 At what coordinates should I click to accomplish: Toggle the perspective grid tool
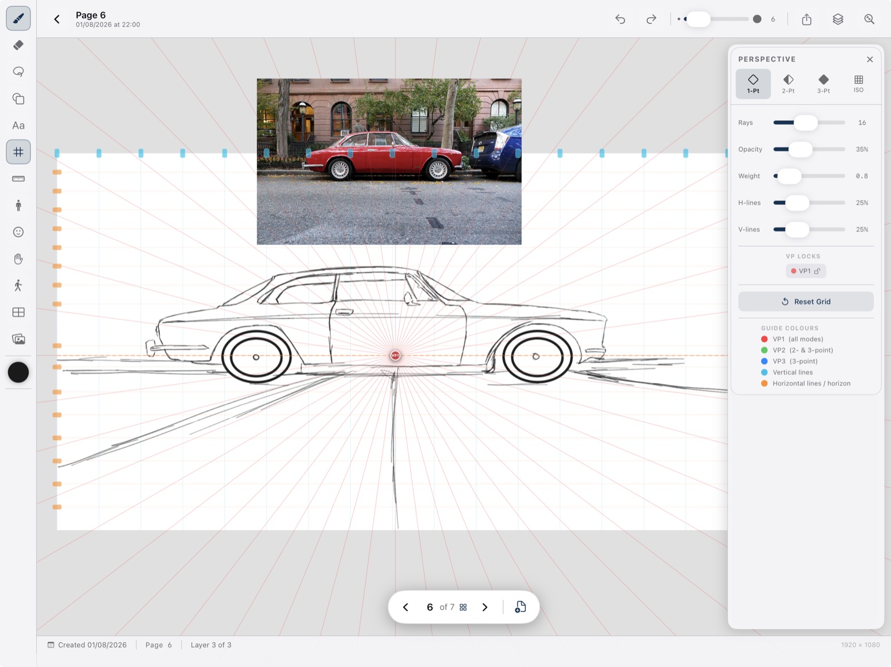(x=18, y=152)
